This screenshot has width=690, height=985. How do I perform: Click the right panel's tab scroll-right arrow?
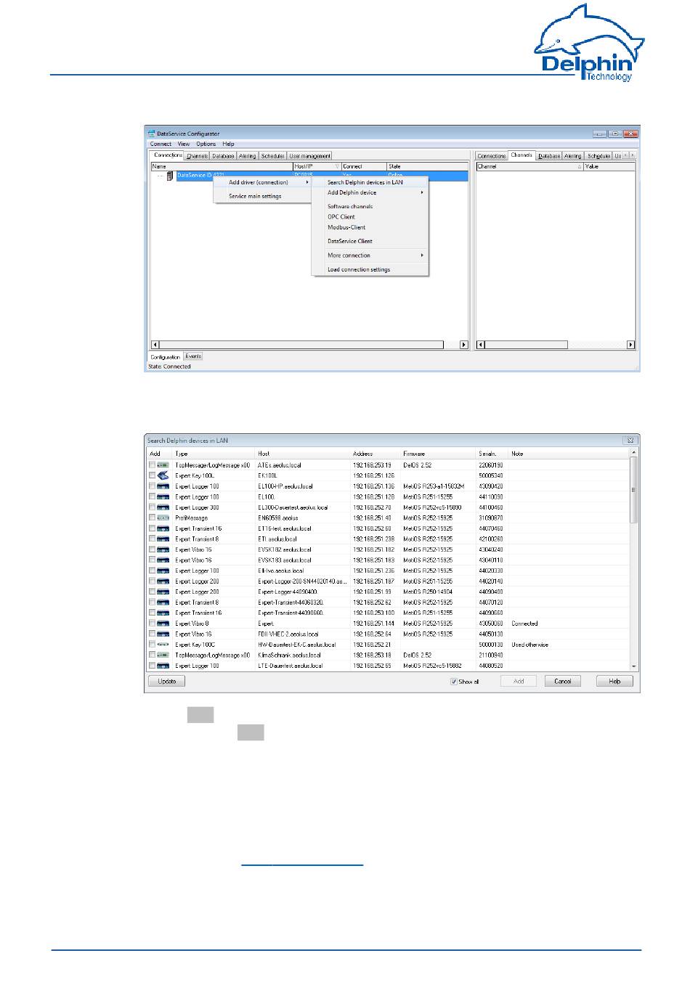pos(633,155)
